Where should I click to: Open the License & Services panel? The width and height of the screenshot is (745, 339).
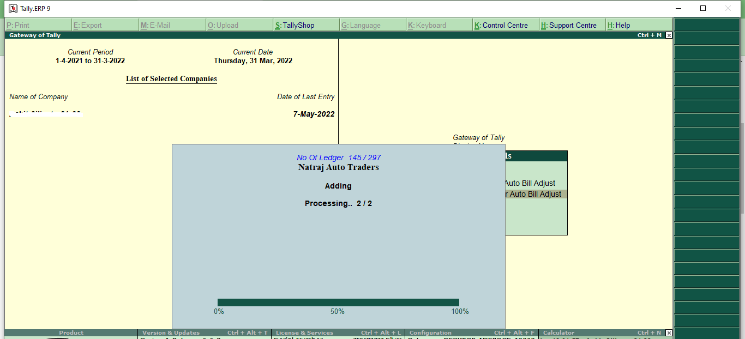305,332
